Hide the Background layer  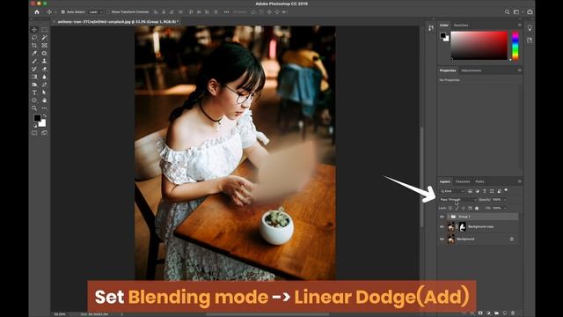pos(442,239)
